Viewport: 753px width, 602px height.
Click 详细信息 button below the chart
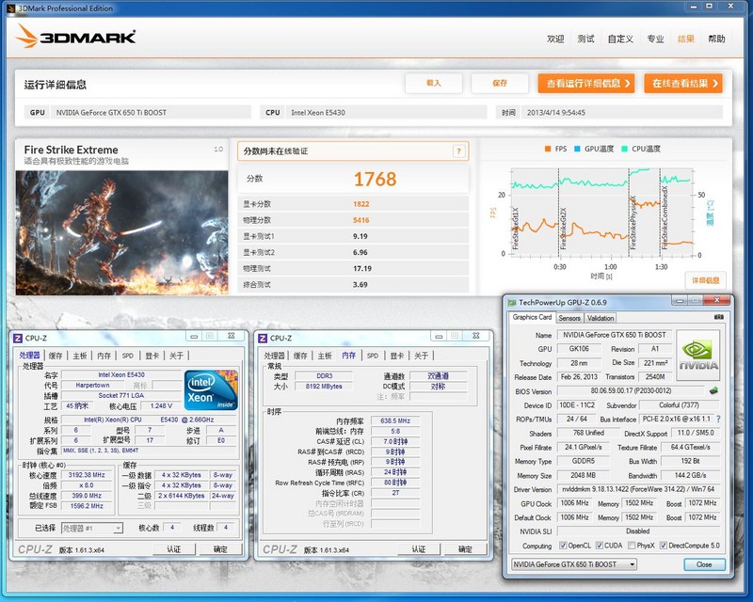pyautogui.click(x=705, y=280)
